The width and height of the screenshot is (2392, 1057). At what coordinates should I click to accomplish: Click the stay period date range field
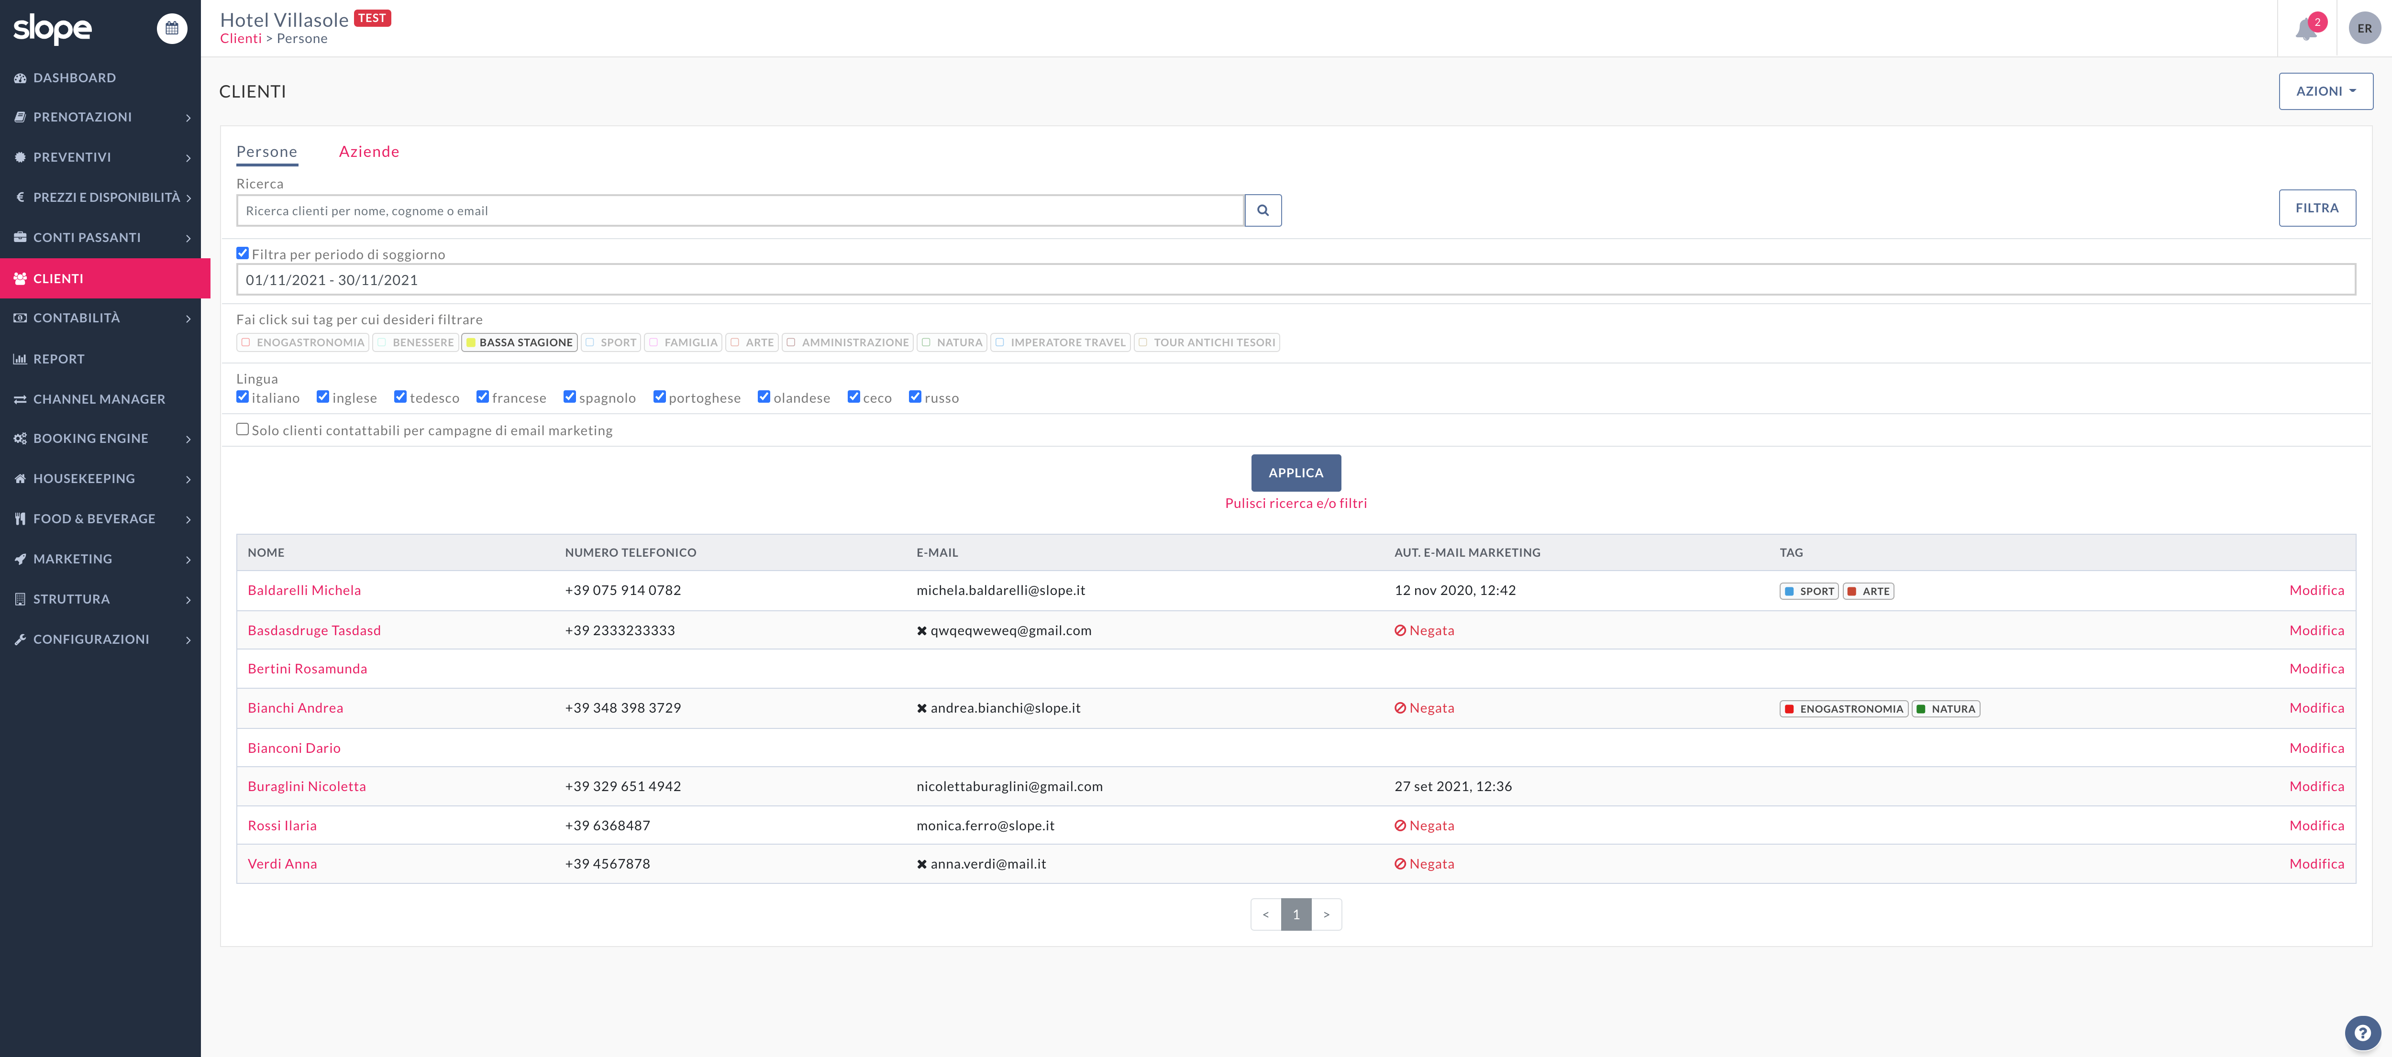click(x=1296, y=279)
